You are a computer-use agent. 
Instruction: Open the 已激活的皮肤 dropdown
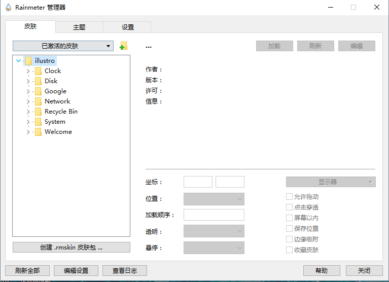point(63,46)
